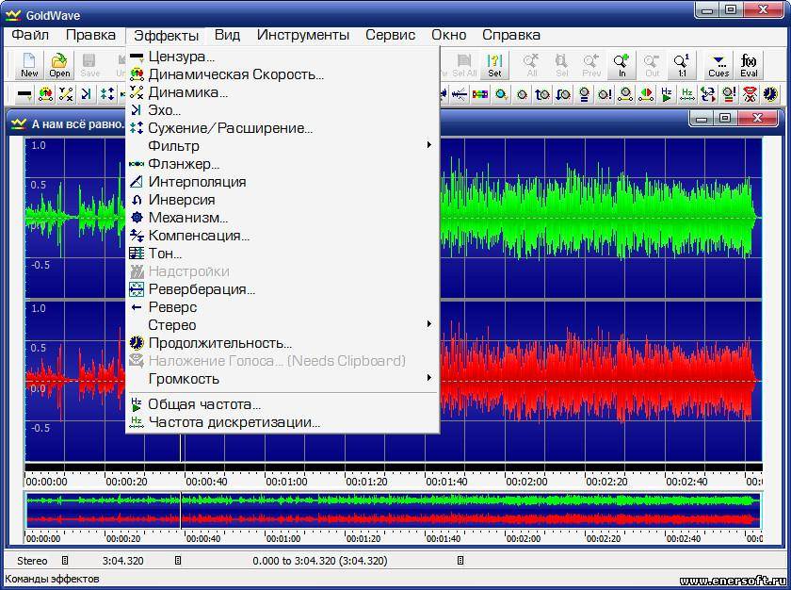Click the knob with blue equal bars icon
The image size is (791, 590).
[584, 94]
